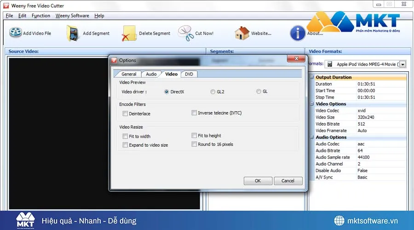Select the Video tab in Options
The image size is (414, 230).
coord(171,74)
